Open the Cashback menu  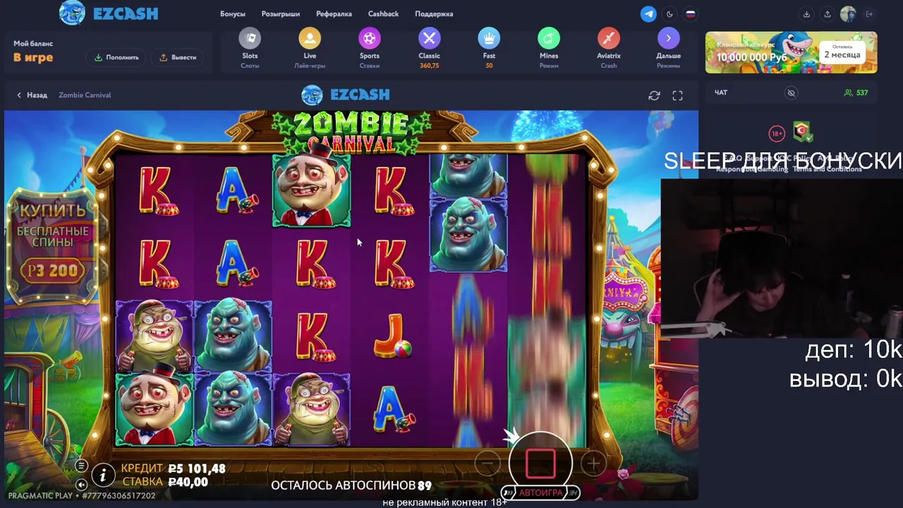pos(383,14)
